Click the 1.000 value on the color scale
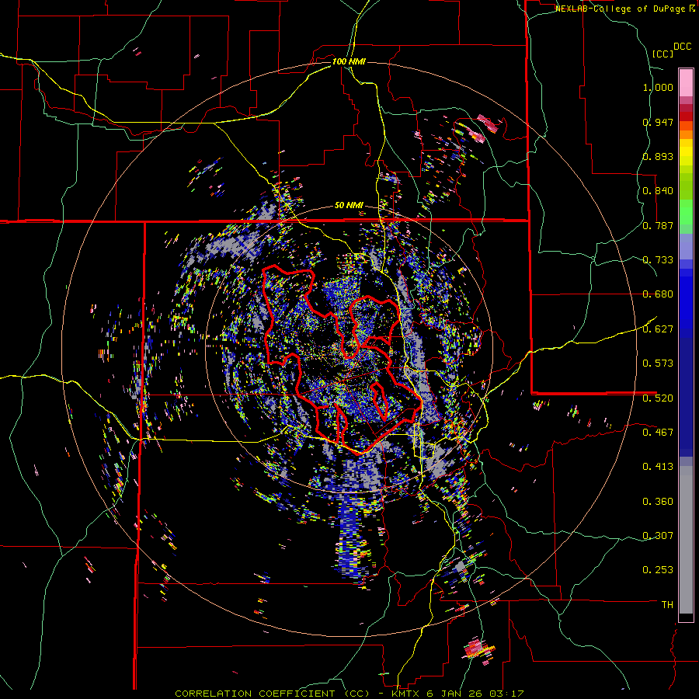Viewport: 699px width, 699px height. tap(658, 87)
